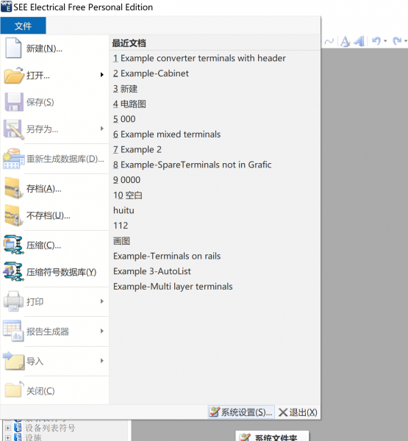The image size is (408, 441).
Task: Click the 关闭(C) close folder icon
Action: point(13,390)
